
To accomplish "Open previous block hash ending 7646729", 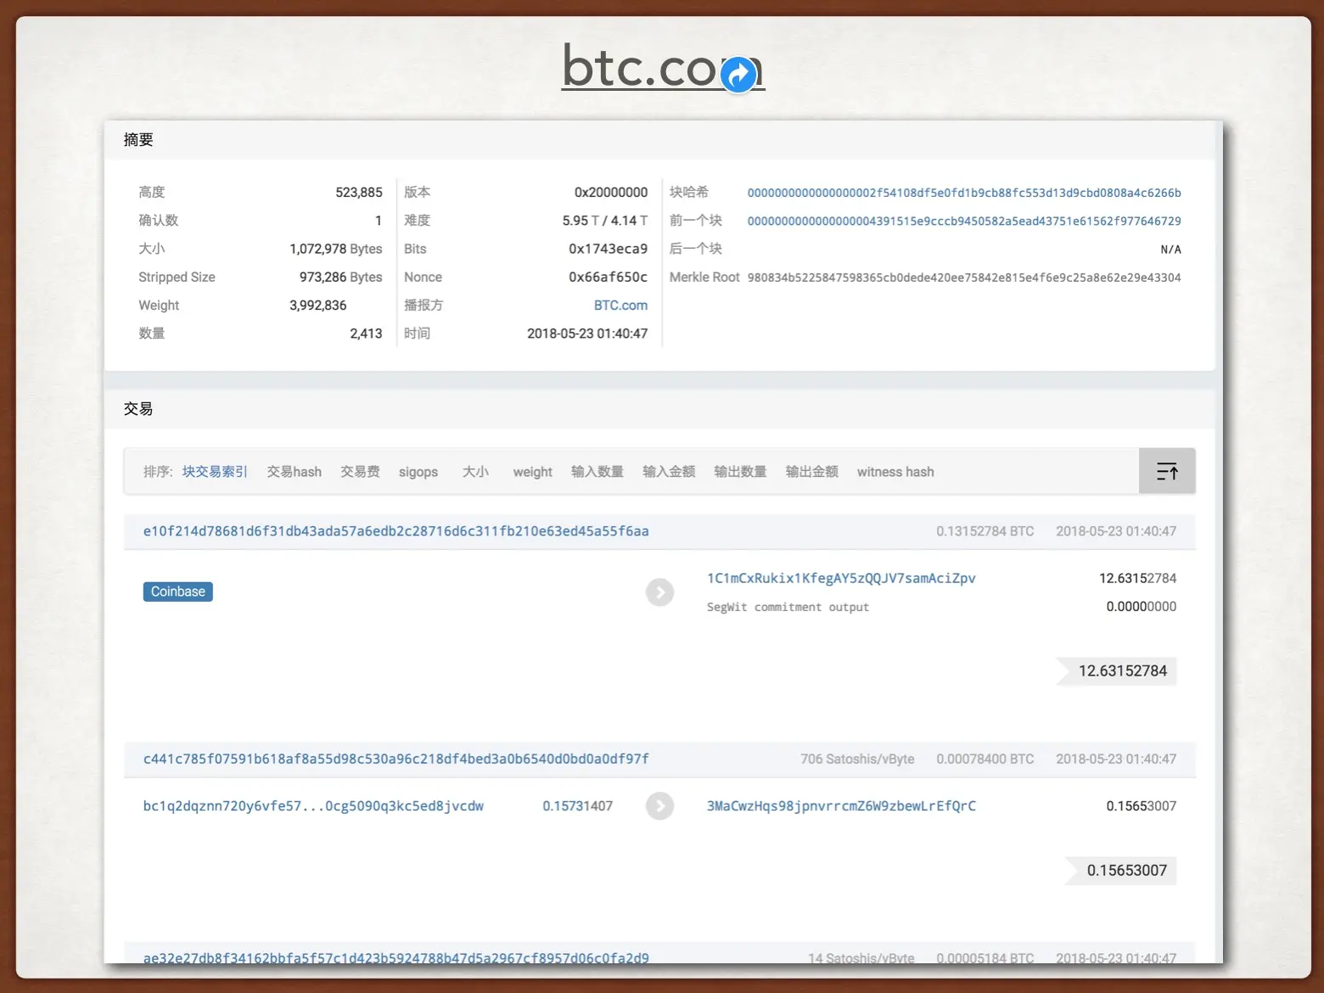I will point(964,221).
